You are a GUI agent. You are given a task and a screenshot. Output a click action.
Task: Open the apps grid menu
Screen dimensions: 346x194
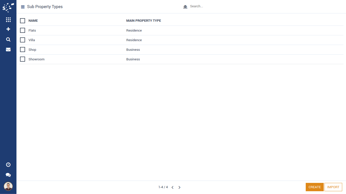click(x=8, y=20)
